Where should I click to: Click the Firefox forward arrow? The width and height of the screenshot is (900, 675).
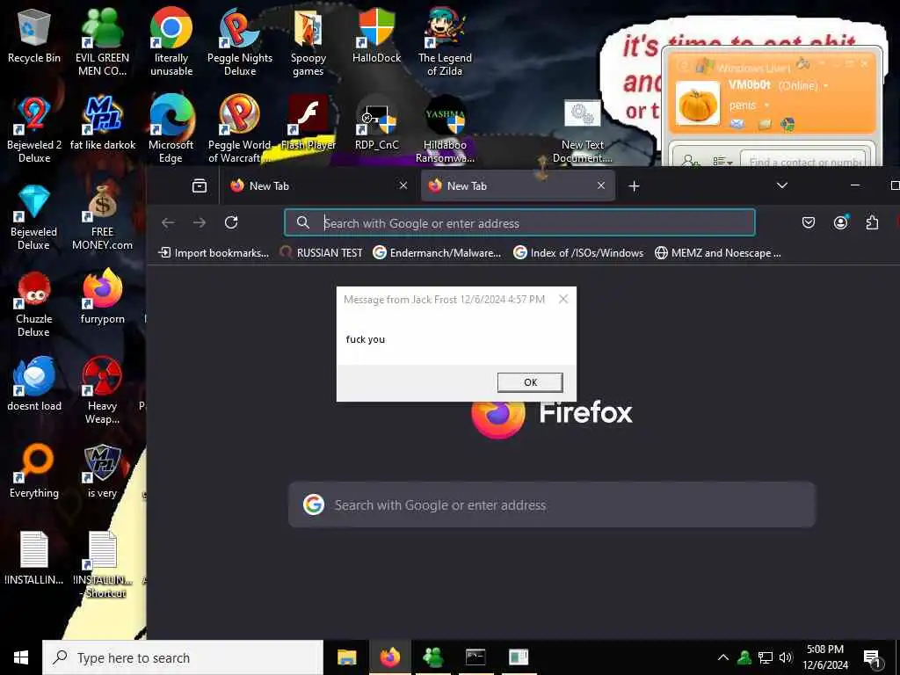pos(200,222)
